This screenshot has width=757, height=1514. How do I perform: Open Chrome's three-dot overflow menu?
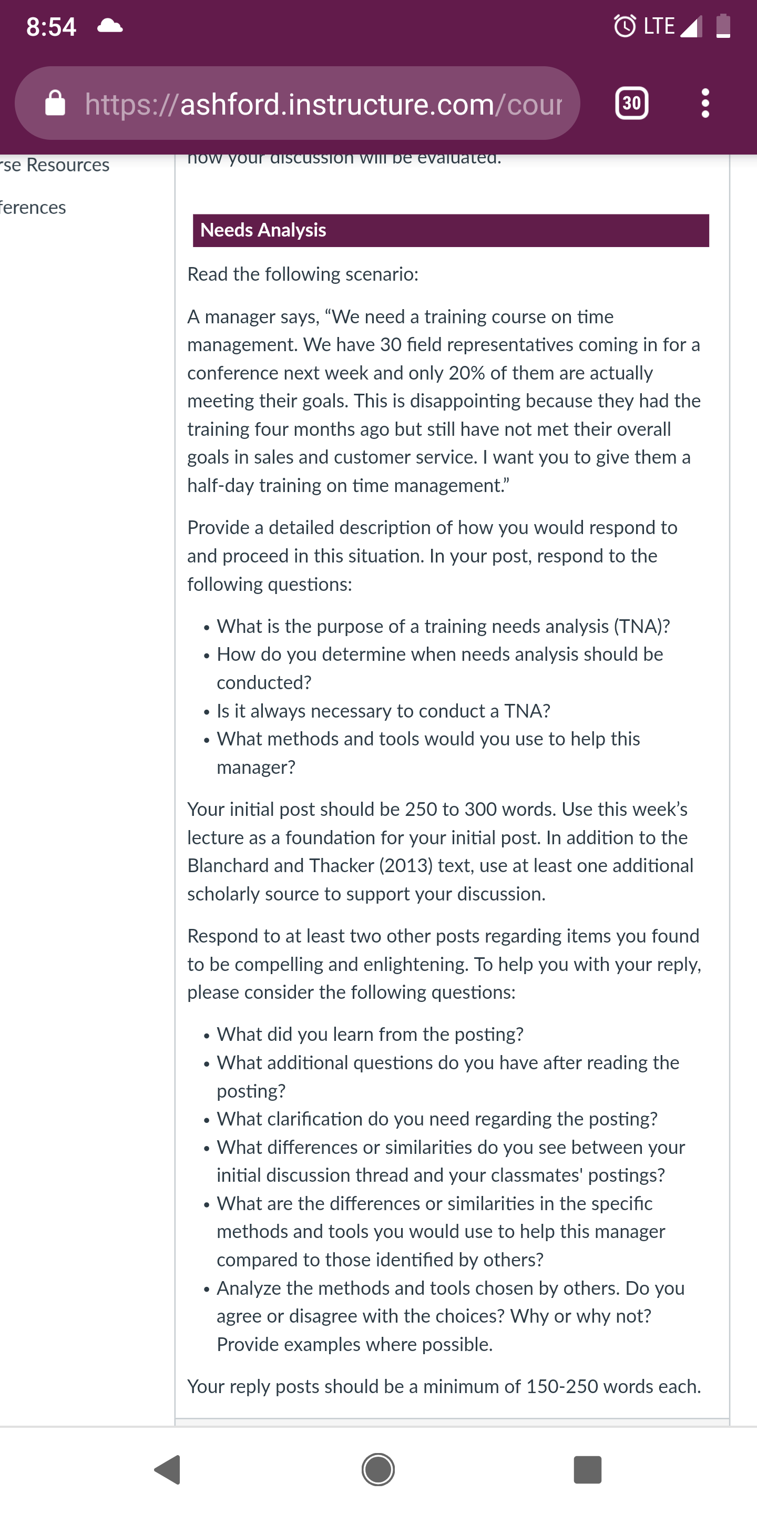pos(705,104)
